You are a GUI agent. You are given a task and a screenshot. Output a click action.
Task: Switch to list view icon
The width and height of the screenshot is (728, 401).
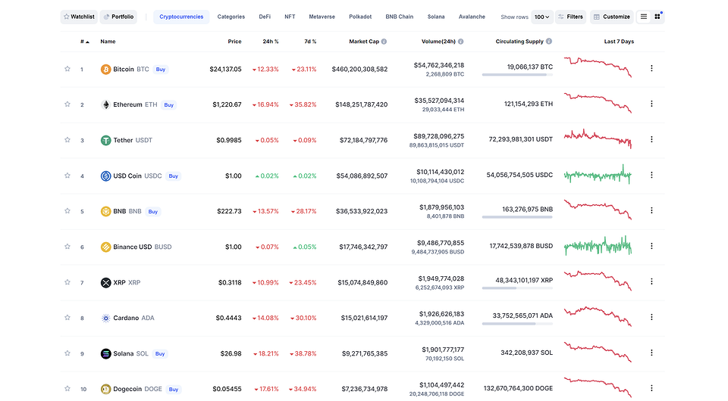[644, 17]
